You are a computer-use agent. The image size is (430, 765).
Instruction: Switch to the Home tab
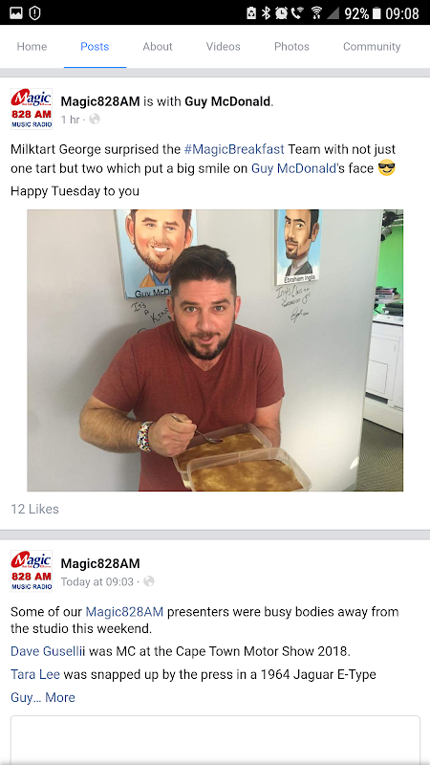pos(32,46)
